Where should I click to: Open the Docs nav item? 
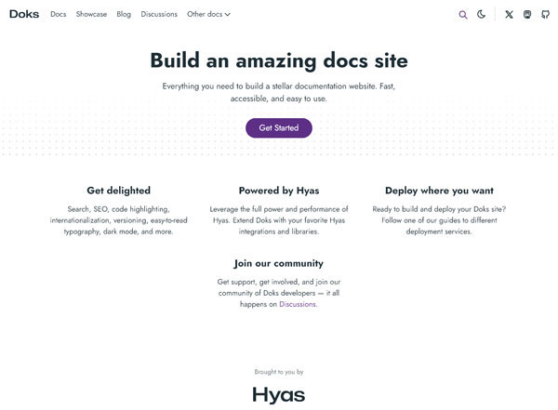(59, 14)
